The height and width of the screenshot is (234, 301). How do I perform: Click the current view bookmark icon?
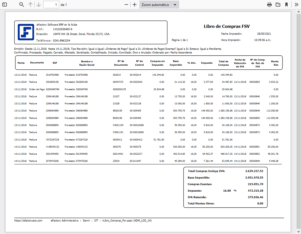[x=286, y=5]
